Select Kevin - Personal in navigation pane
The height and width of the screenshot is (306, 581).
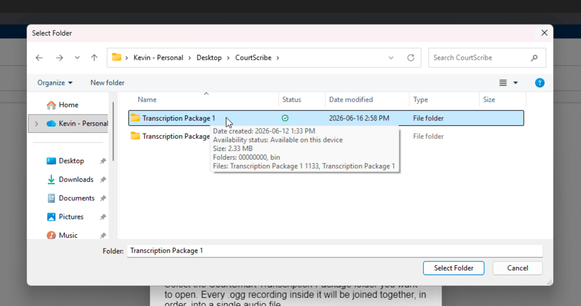[83, 124]
